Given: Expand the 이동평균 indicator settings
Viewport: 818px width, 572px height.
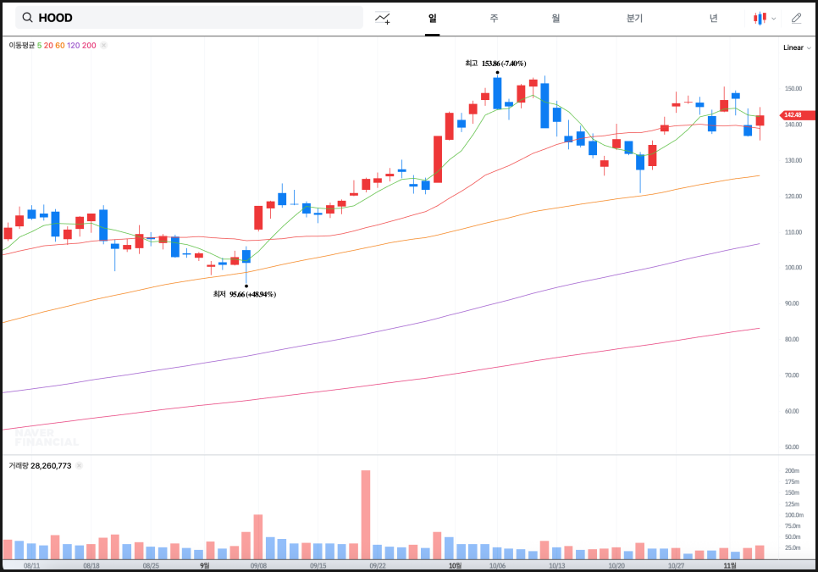Looking at the screenshot, I should [x=20, y=46].
